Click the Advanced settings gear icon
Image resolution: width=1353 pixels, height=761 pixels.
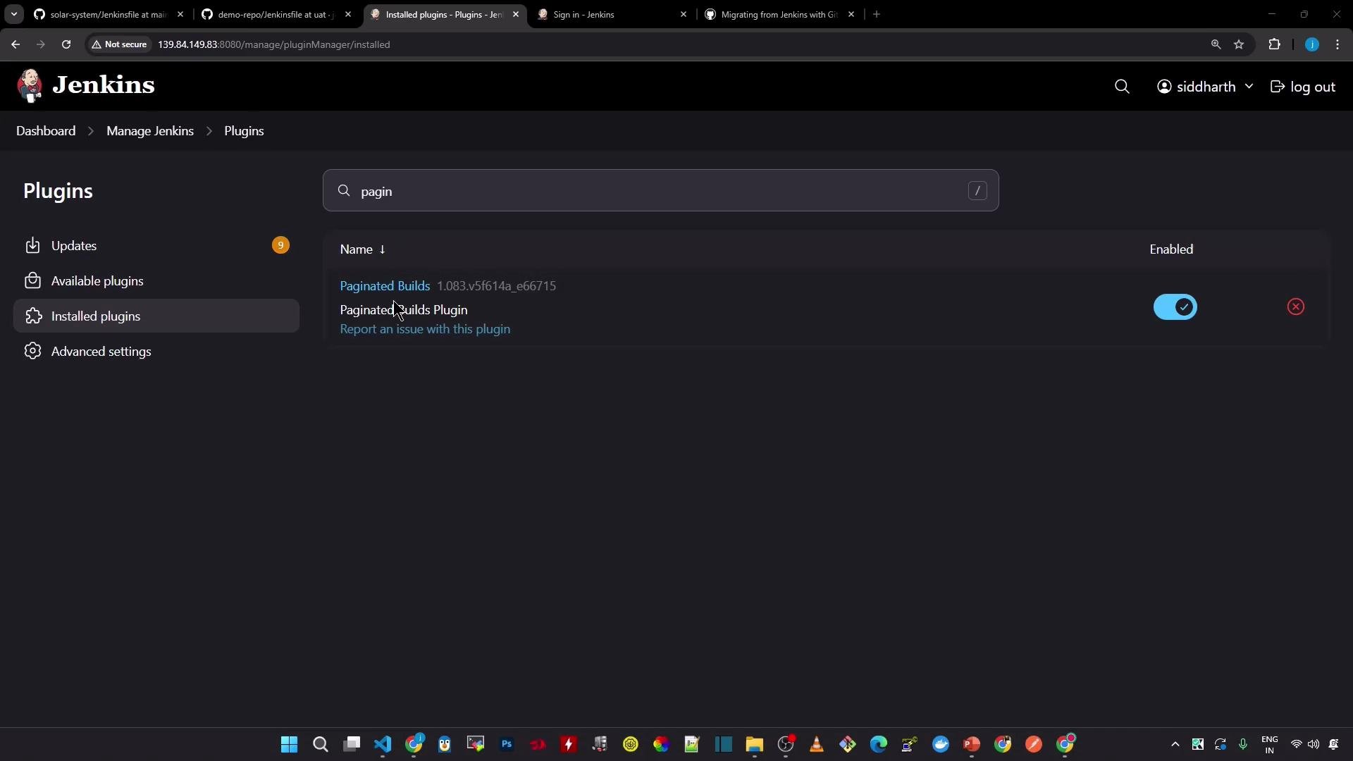pyautogui.click(x=32, y=352)
